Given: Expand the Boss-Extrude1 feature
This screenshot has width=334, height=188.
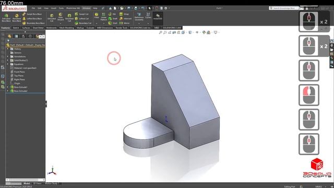Looking at the screenshot, I should (8, 87).
